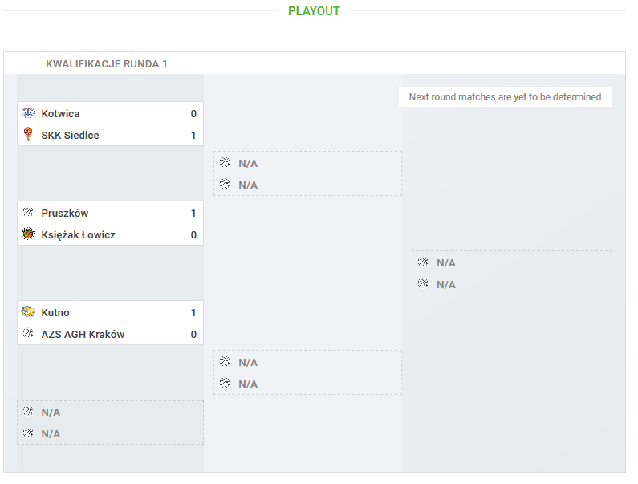Viewport: 638px width, 484px height.
Task: Click the SKK Siedlce team logo
Action: 28,134
